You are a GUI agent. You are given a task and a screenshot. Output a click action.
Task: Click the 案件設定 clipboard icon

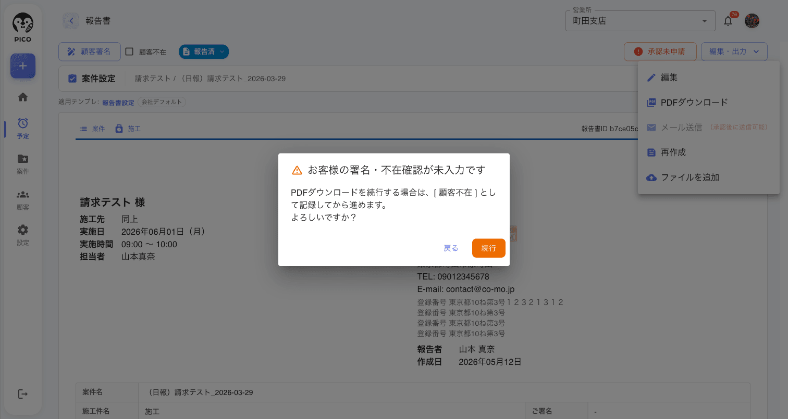(x=73, y=79)
